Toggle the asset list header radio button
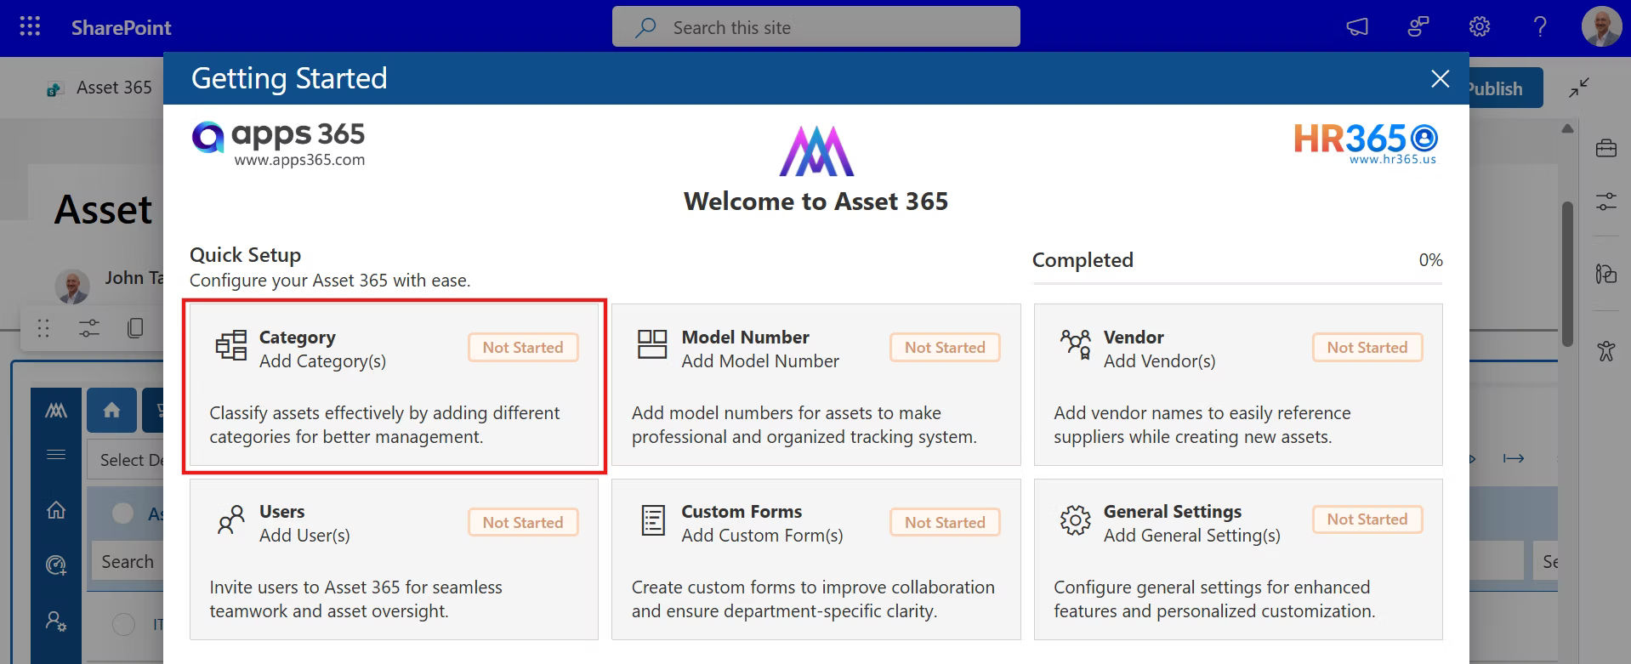1631x664 pixels. tap(123, 513)
